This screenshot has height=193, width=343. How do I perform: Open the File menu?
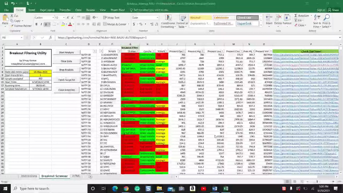tap(6, 10)
